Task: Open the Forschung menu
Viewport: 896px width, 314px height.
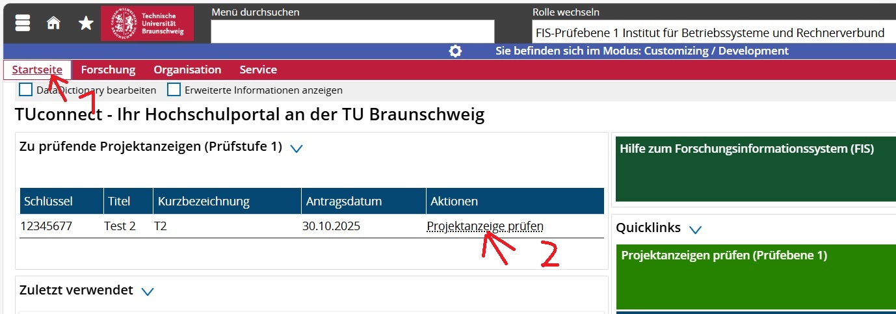Action: click(108, 70)
